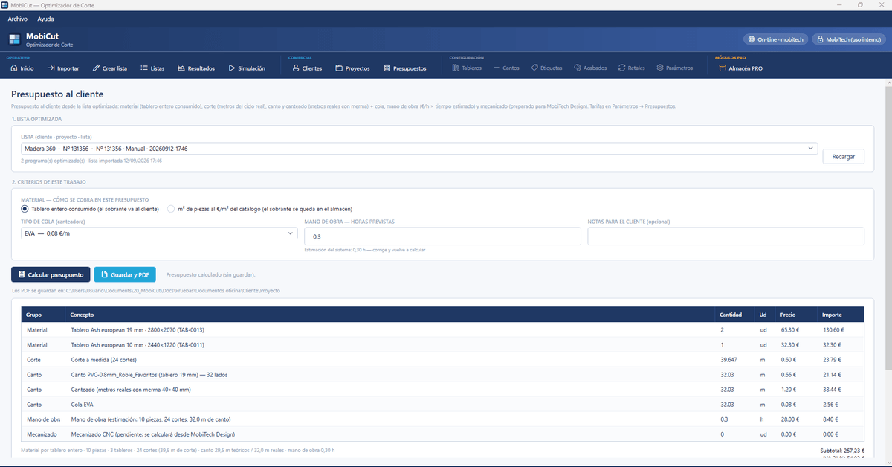Screen dimensions: 892x467
Task: Open the Clientes section
Action: pyautogui.click(x=307, y=68)
